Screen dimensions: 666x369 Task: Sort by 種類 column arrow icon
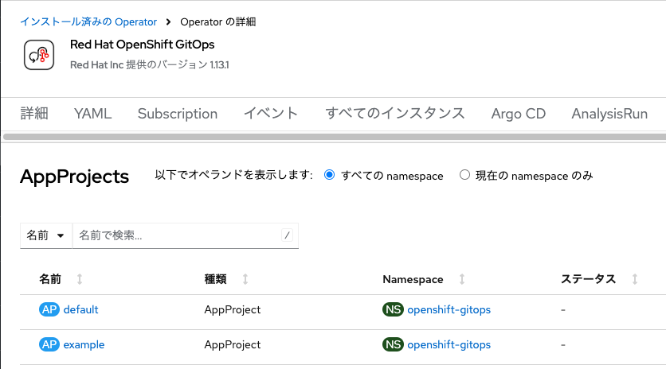pos(245,279)
